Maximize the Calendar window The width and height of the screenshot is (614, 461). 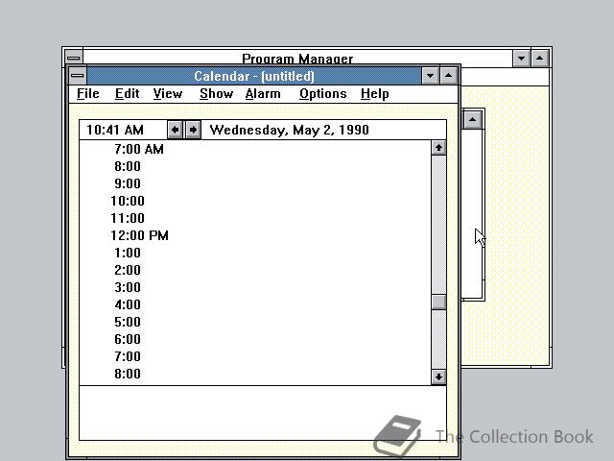point(449,75)
